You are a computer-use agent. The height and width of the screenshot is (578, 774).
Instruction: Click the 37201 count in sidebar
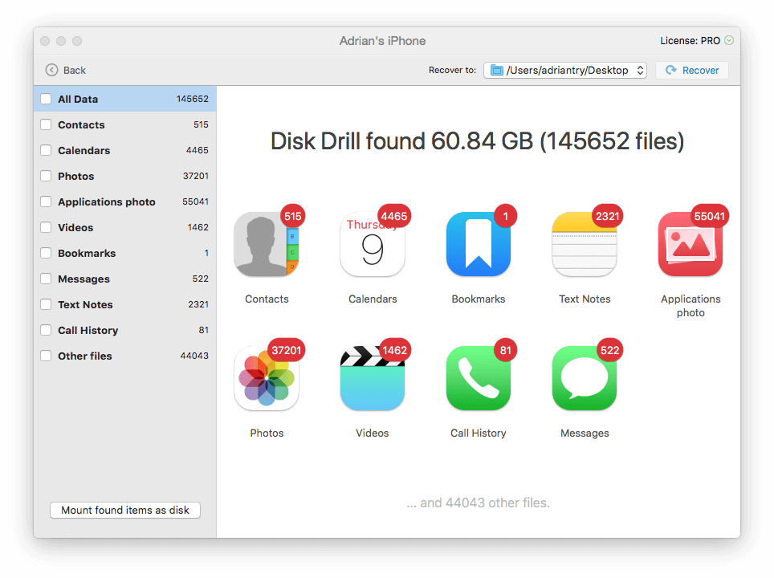tap(195, 176)
